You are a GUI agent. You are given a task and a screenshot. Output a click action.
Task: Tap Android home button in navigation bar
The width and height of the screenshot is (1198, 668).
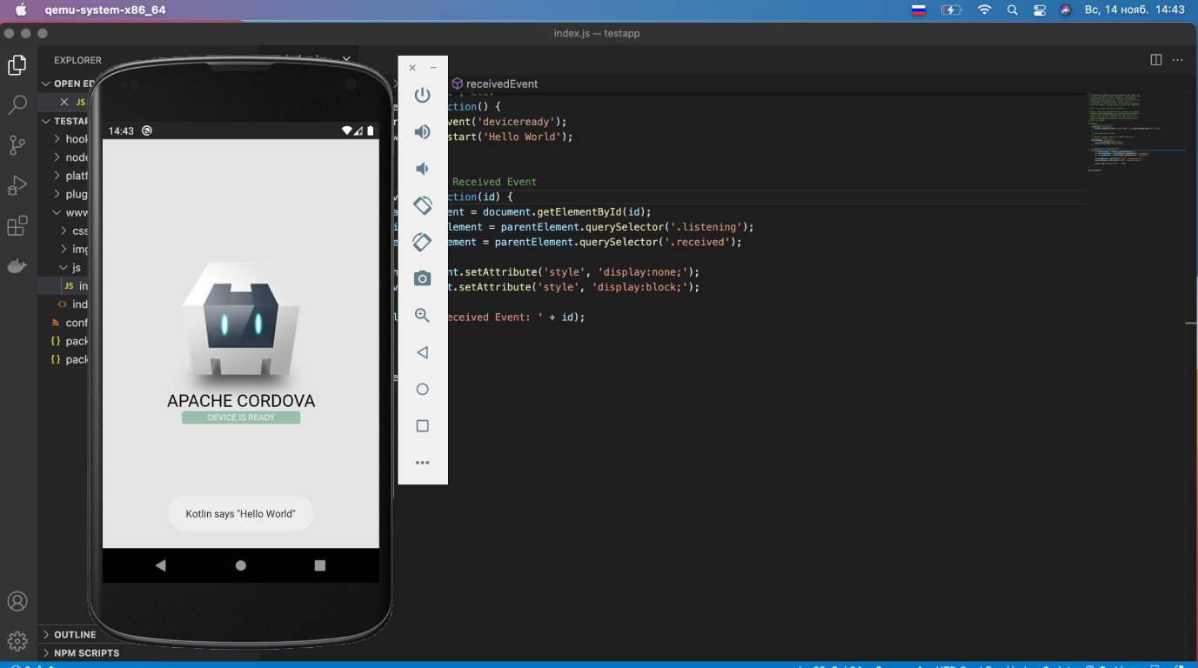(241, 565)
